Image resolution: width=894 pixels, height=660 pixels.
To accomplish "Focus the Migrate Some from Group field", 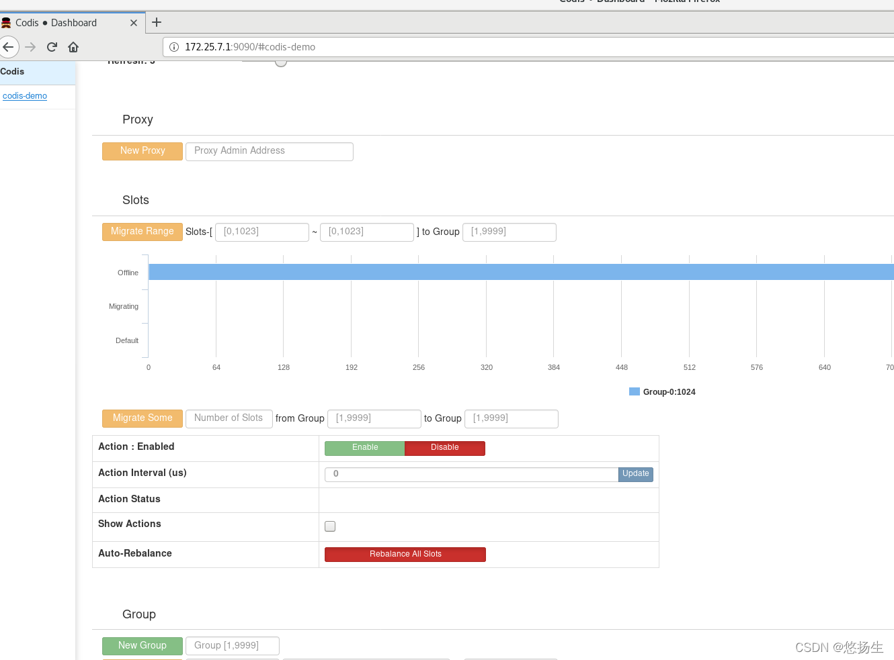I will coord(374,418).
